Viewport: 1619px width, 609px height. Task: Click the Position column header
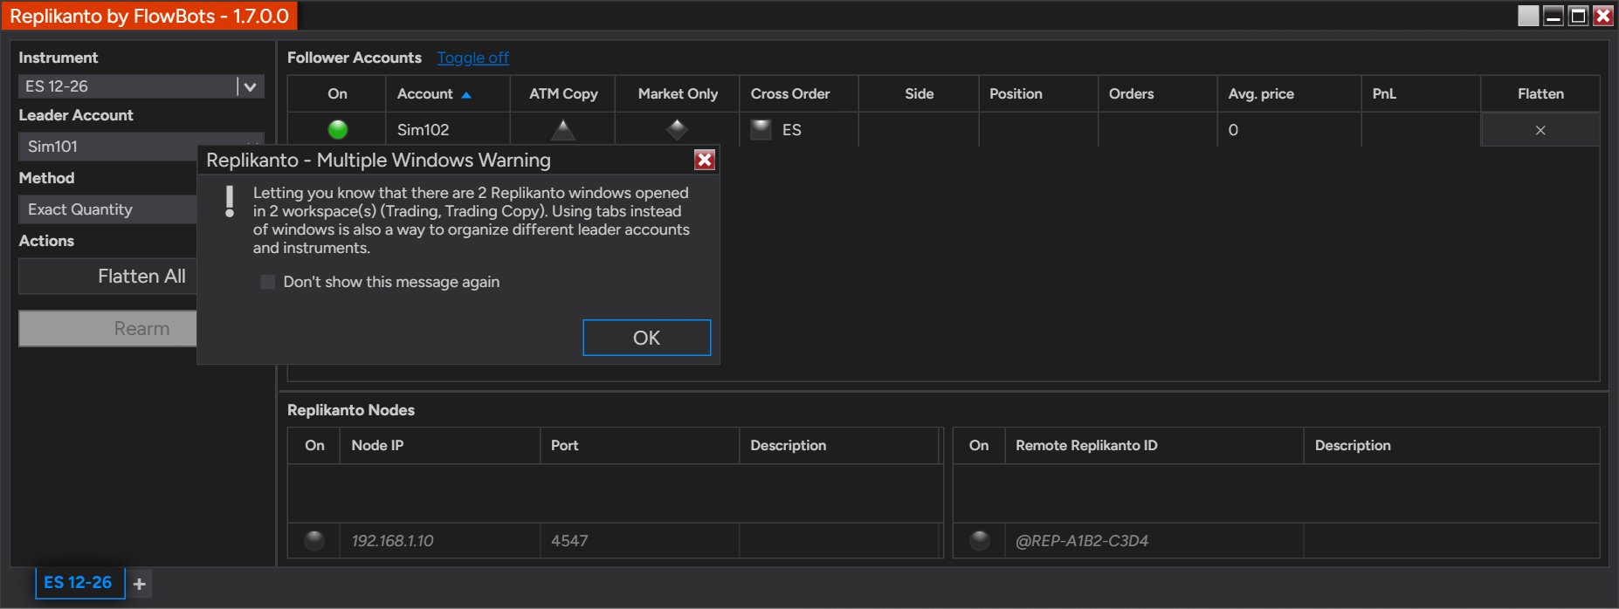coord(1038,94)
